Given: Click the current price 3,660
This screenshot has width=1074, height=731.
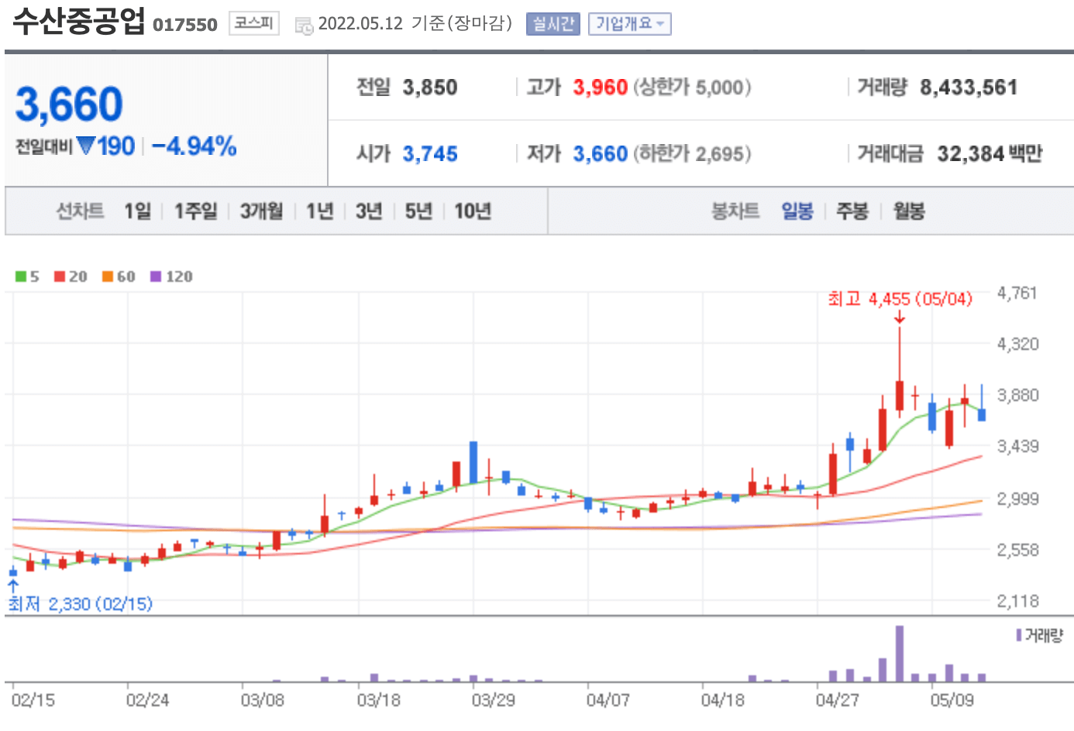Looking at the screenshot, I should 69,104.
